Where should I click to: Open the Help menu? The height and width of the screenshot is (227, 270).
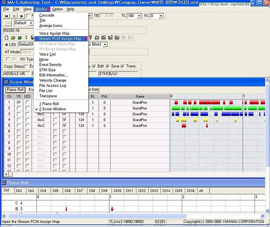pyautogui.click(x=70, y=9)
